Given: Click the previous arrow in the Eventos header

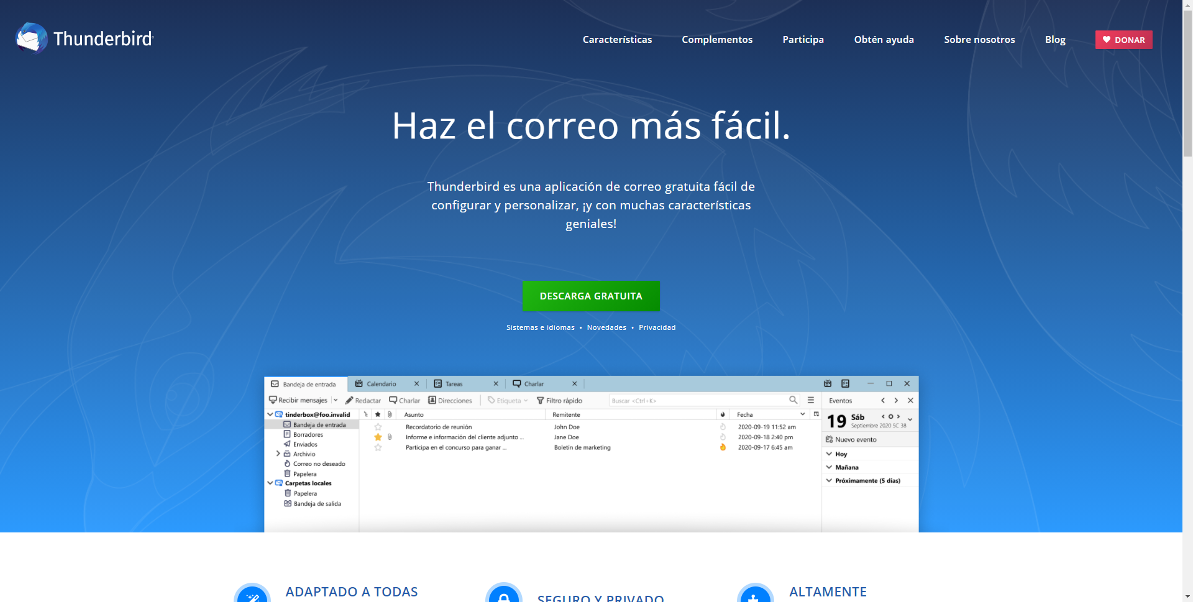Looking at the screenshot, I should [x=883, y=401].
